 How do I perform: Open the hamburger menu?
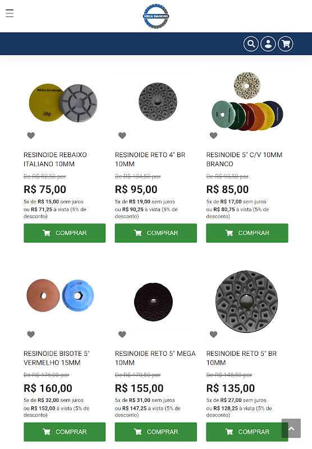10,13
